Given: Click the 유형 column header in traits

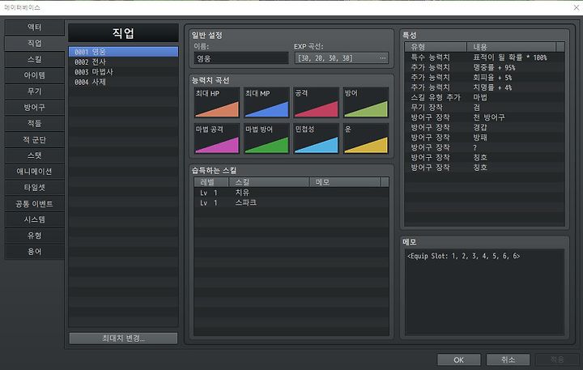Looking at the screenshot, I should pos(436,47).
